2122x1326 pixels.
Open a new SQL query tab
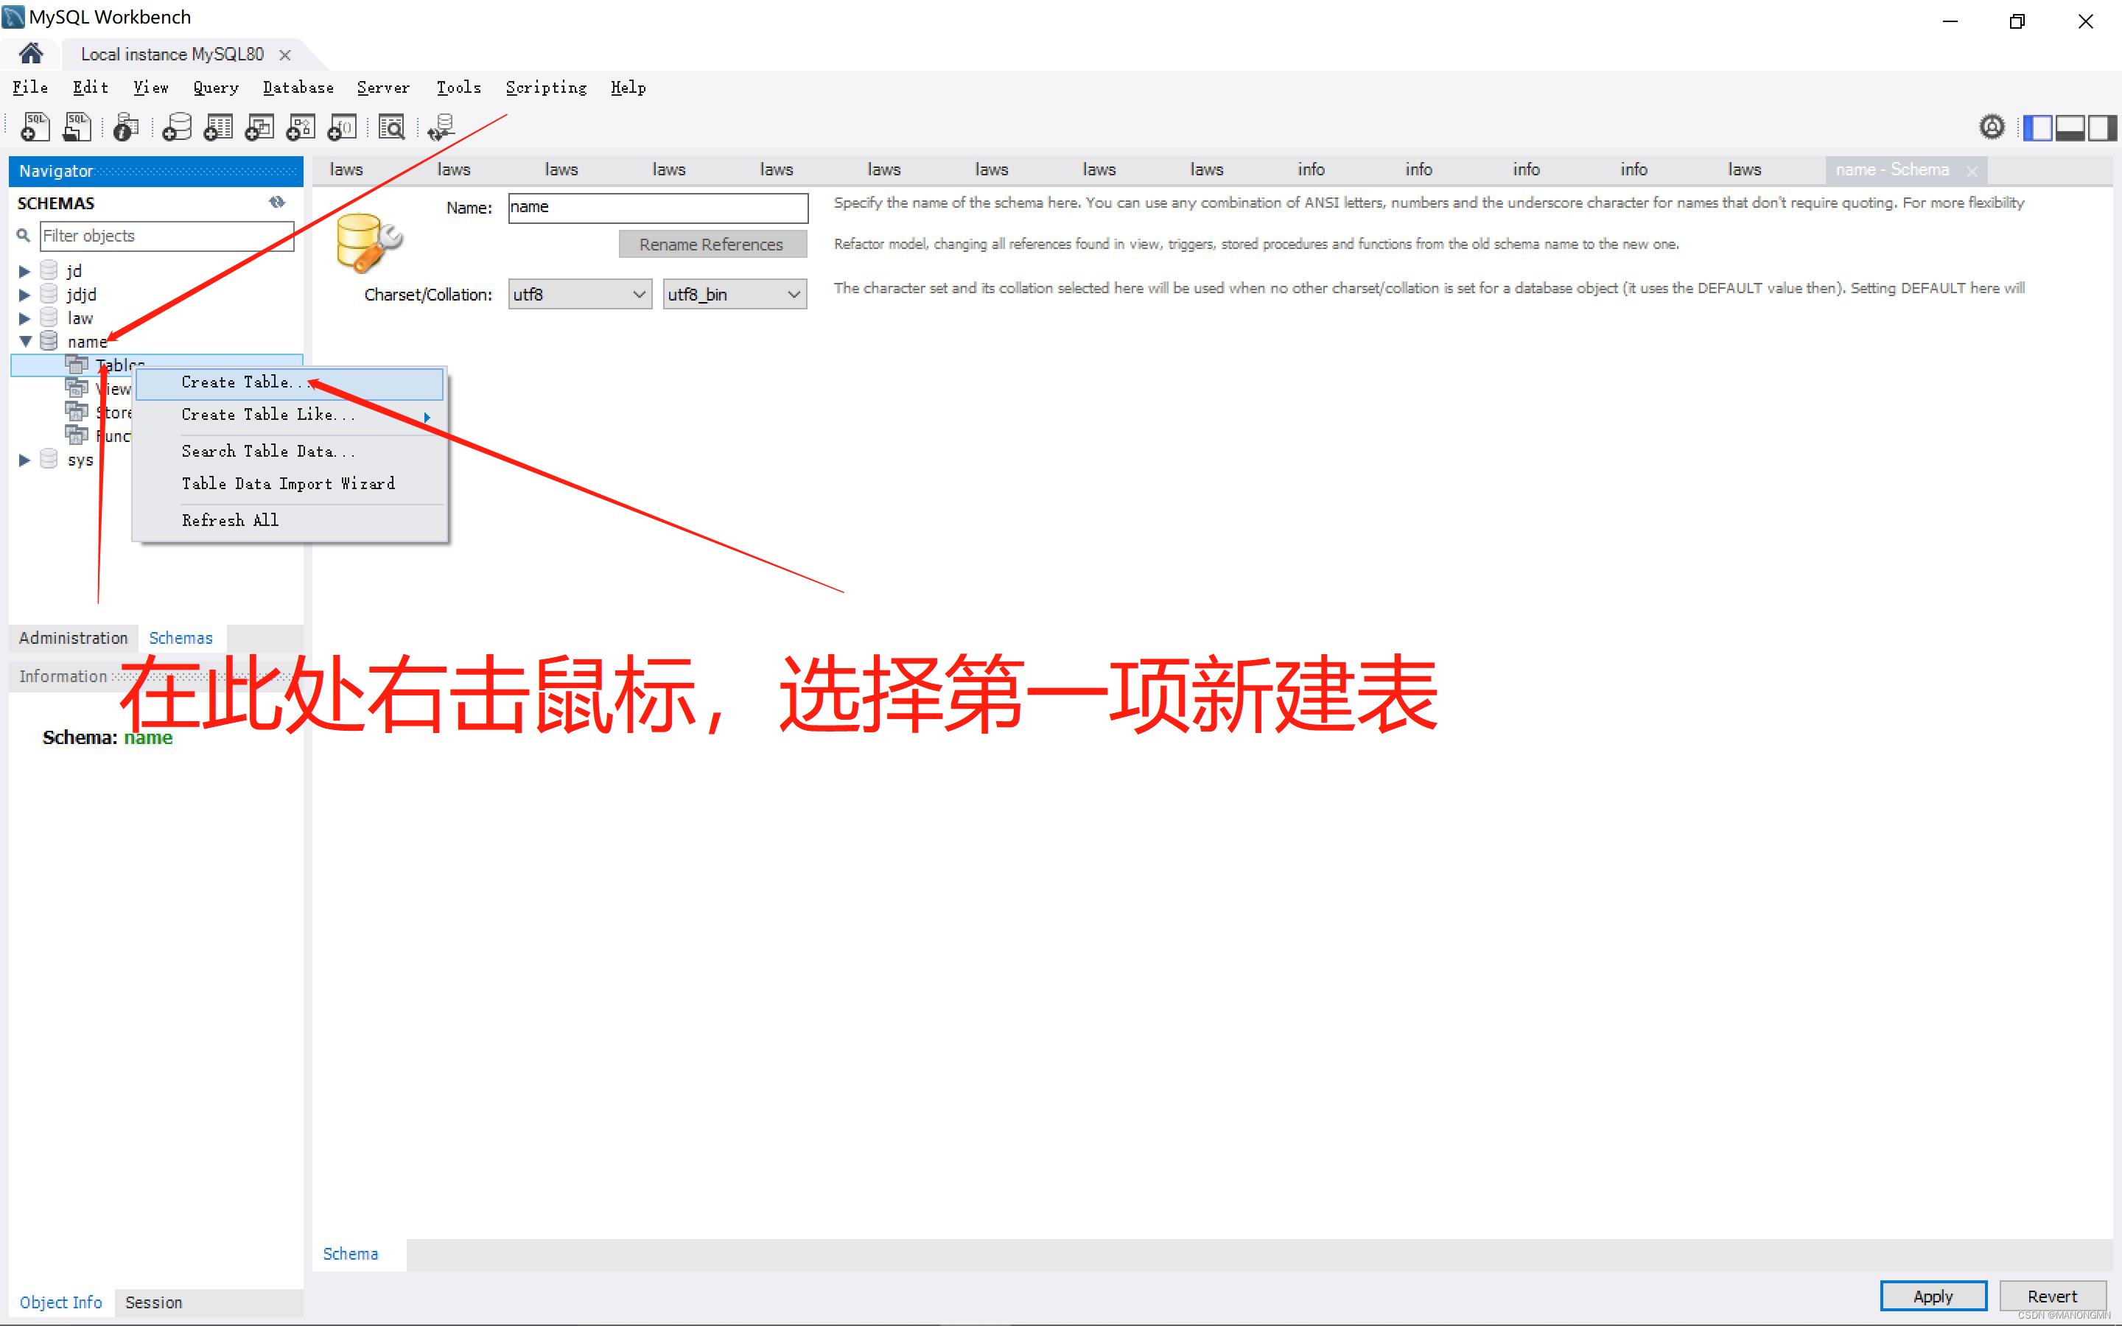click(x=35, y=127)
